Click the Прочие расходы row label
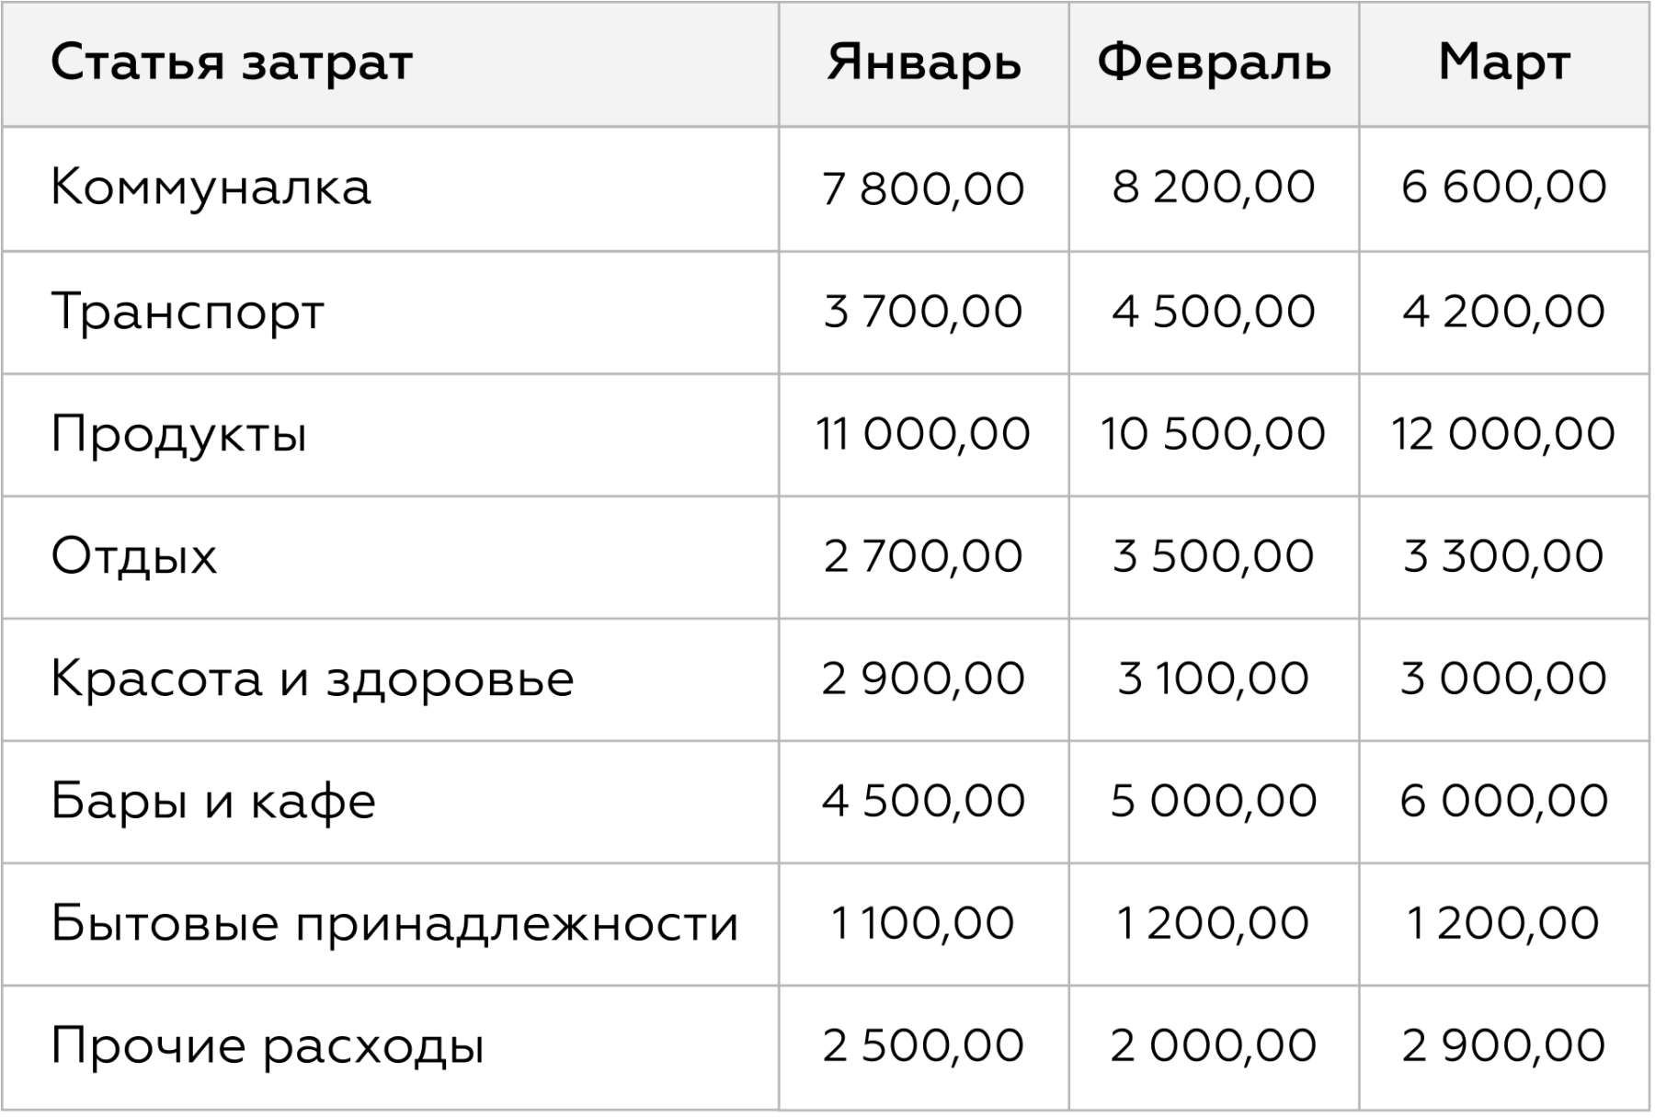The image size is (1655, 1118). click(268, 1047)
